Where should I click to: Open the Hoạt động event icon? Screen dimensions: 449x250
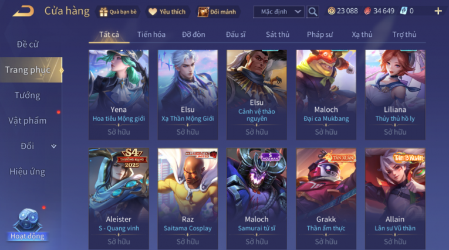[x=28, y=225]
